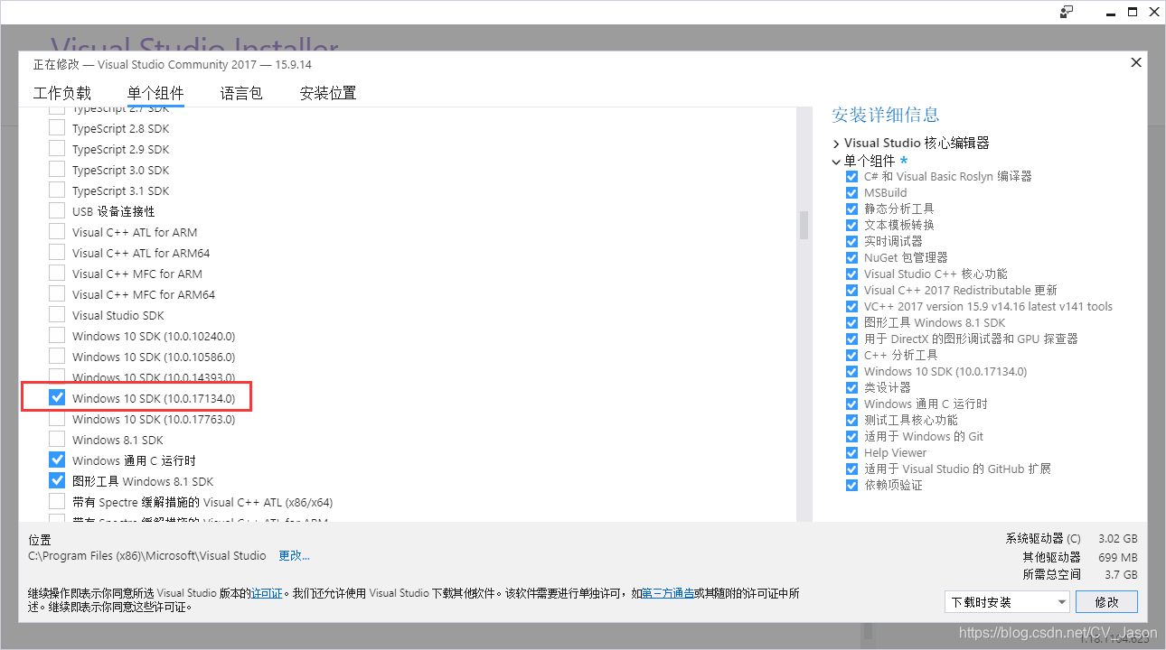Screen dimensions: 1166x650
Task: Close the modify dialog with X
Action: [1136, 62]
